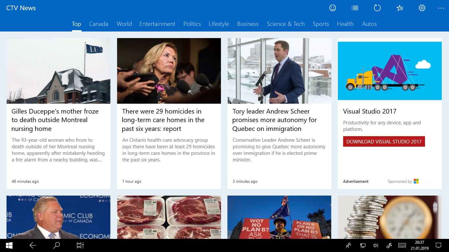The height and width of the screenshot is (252, 449).
Task: Switch to the Autos tab
Action: 369,24
